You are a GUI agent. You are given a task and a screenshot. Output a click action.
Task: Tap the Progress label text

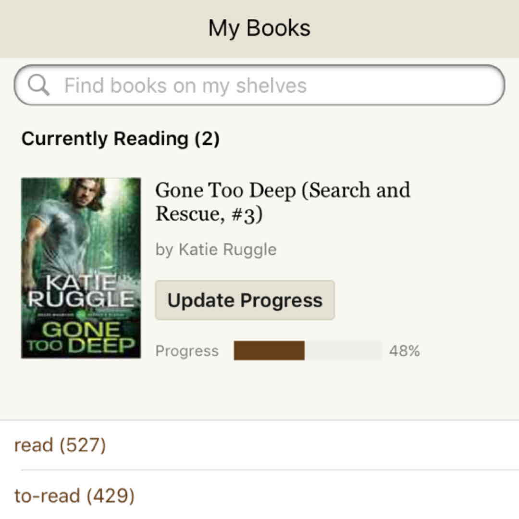[186, 351]
